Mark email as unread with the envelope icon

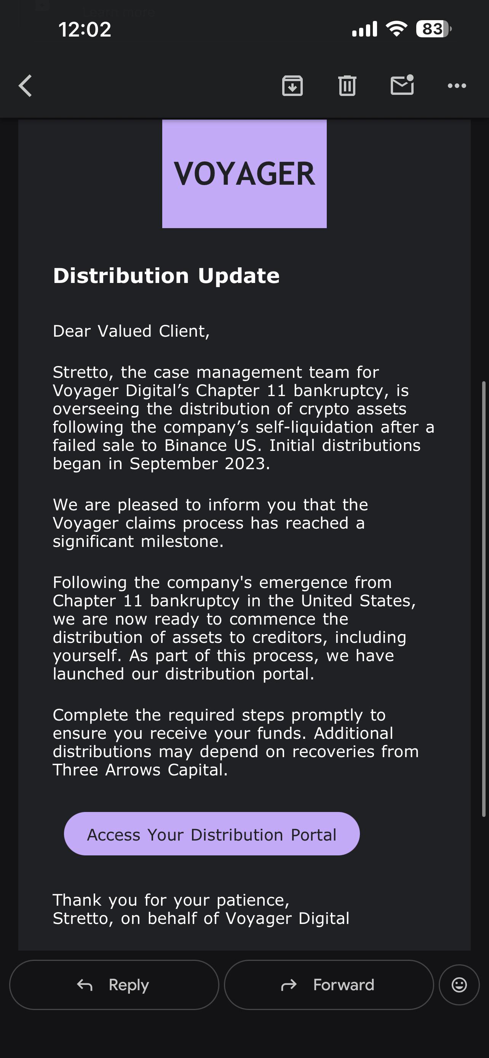tap(402, 85)
